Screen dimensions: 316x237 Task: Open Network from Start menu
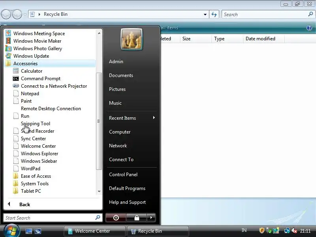pos(118,146)
